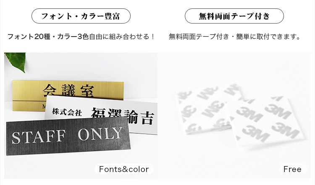Open the 3M double-sided tape photo
This screenshot has height=185, width=315.
[234, 116]
